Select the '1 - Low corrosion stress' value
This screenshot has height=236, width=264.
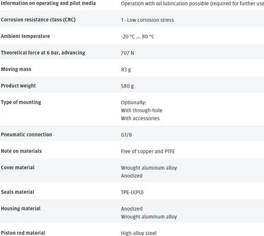(x=147, y=20)
